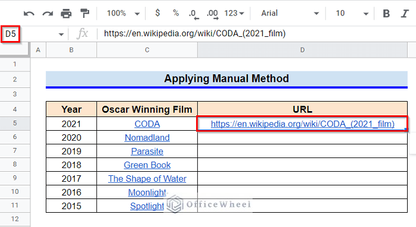Select the 'Applying Manual Method' title cell
This screenshot has width=416, height=227.
coord(226,79)
